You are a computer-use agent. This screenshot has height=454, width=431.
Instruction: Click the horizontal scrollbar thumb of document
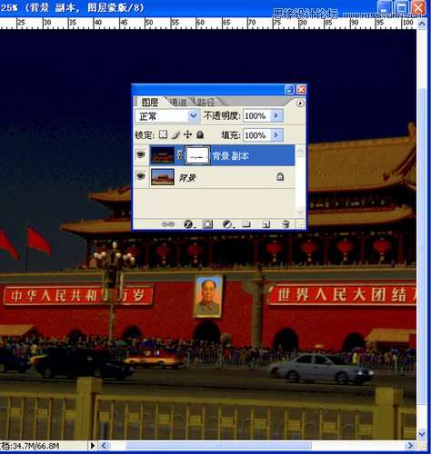[218, 446]
